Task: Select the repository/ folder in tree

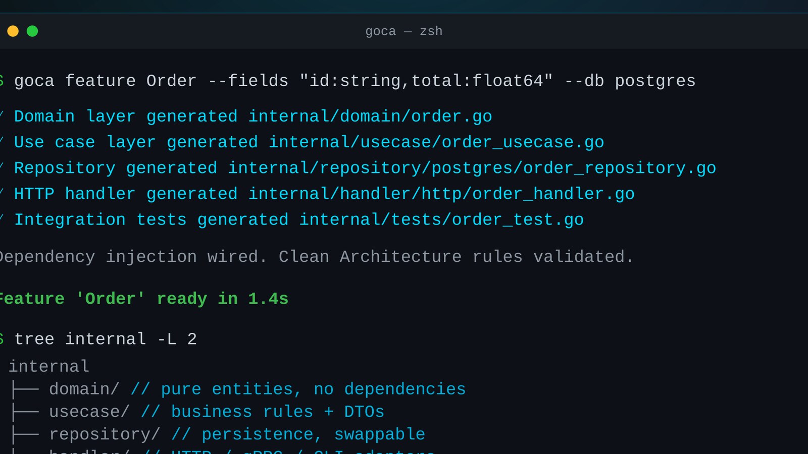Action: pyautogui.click(x=105, y=434)
